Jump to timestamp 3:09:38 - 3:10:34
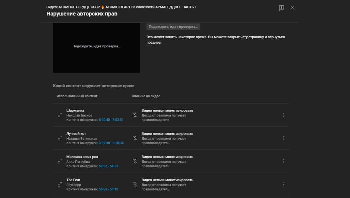This screenshot has width=350, height=198. (111, 143)
